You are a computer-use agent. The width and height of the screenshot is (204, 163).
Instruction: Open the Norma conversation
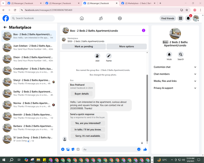(x=29, y=105)
